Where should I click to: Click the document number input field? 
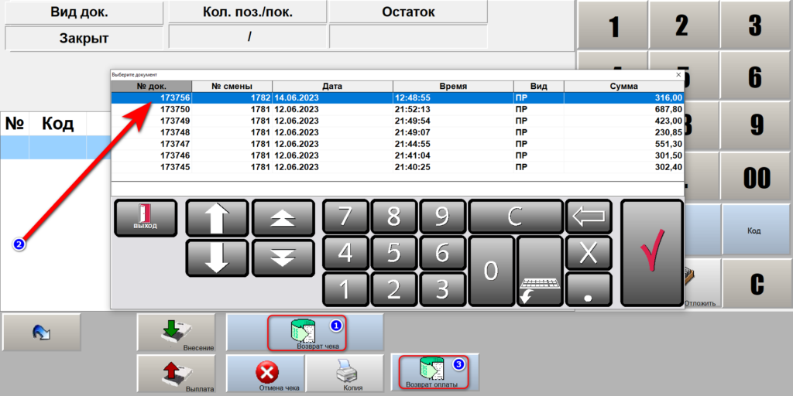click(x=396, y=189)
